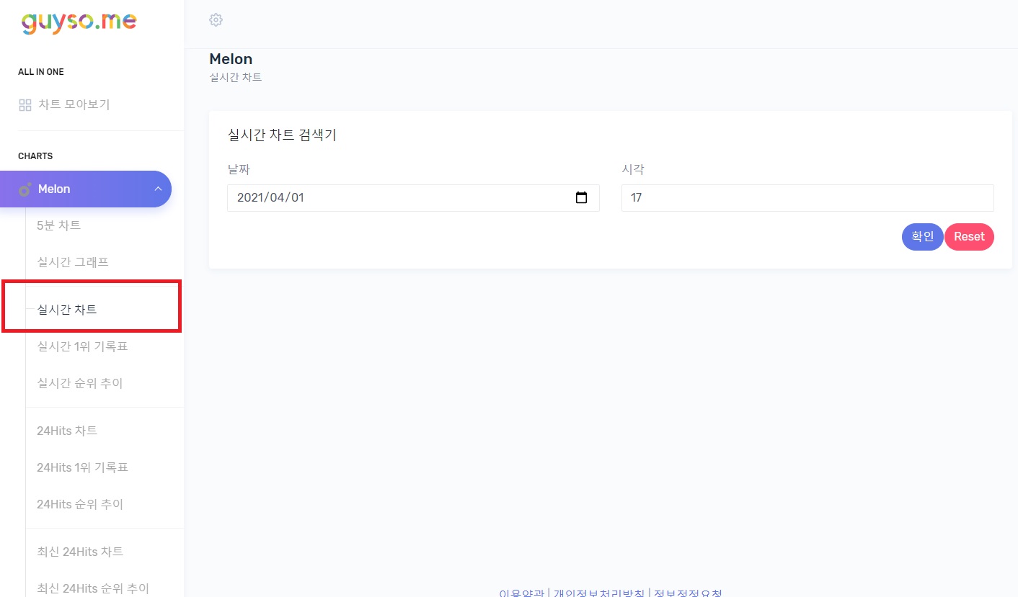Open the 정보정정요청 footer link
This screenshot has height=597, width=1018.
coord(688,593)
